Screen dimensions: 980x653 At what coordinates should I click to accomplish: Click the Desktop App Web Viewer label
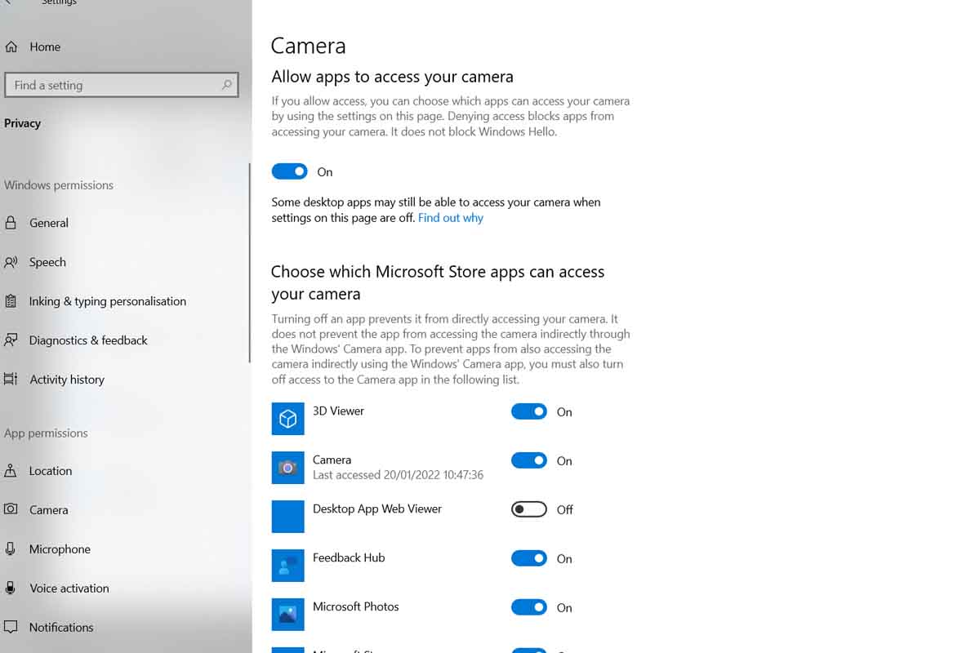tap(377, 509)
